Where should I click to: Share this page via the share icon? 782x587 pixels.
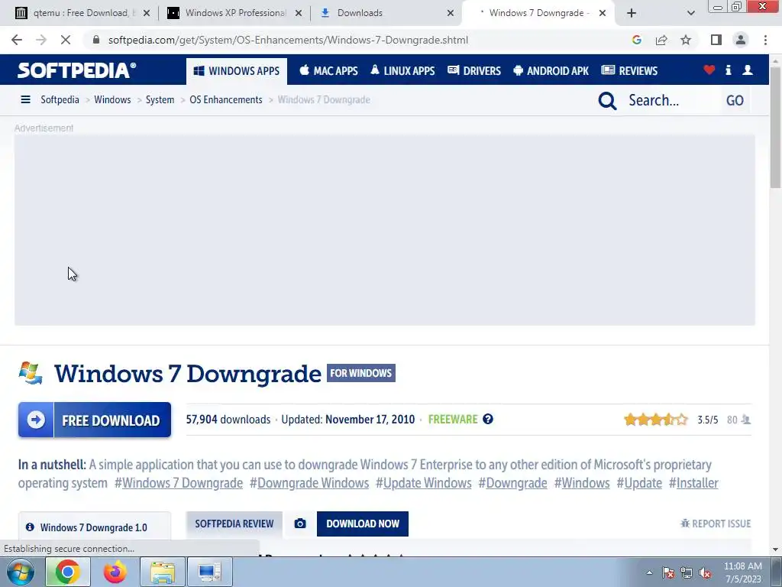pyautogui.click(x=661, y=40)
